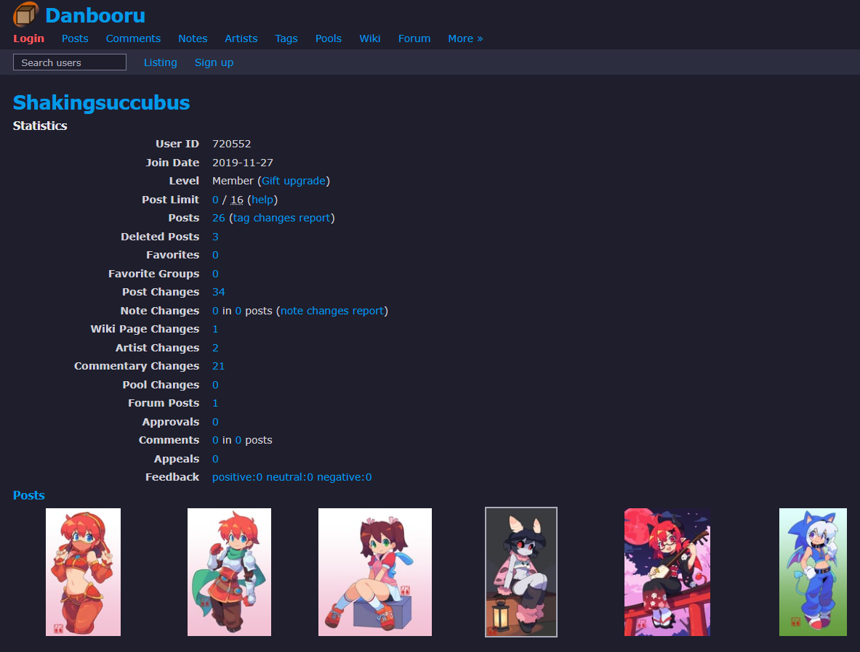This screenshot has width=860, height=652.
Task: View the 21 commentary changes
Action: coord(218,366)
